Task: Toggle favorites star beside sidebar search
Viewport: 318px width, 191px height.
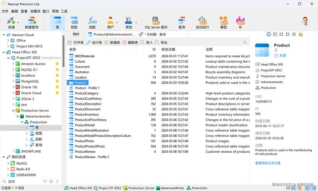Action: 51,181
